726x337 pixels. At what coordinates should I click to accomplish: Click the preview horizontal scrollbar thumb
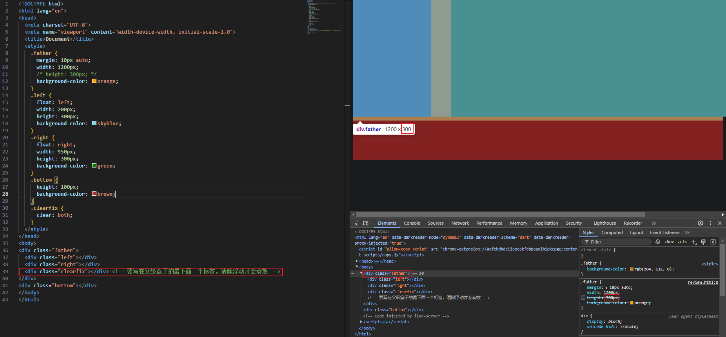click(501, 214)
